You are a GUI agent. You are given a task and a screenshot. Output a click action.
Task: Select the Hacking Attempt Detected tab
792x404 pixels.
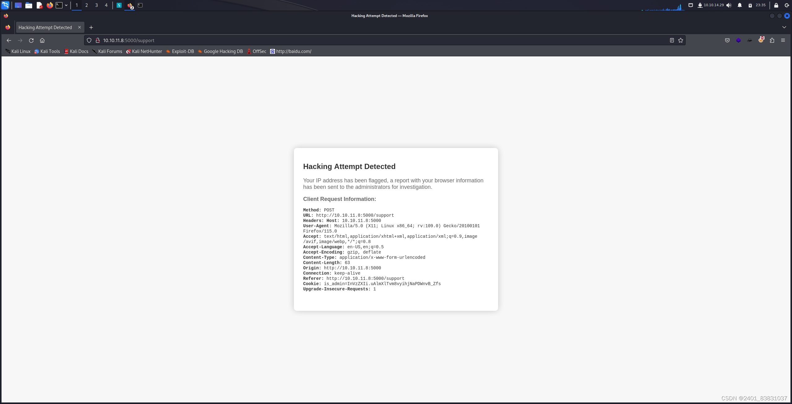click(x=45, y=27)
